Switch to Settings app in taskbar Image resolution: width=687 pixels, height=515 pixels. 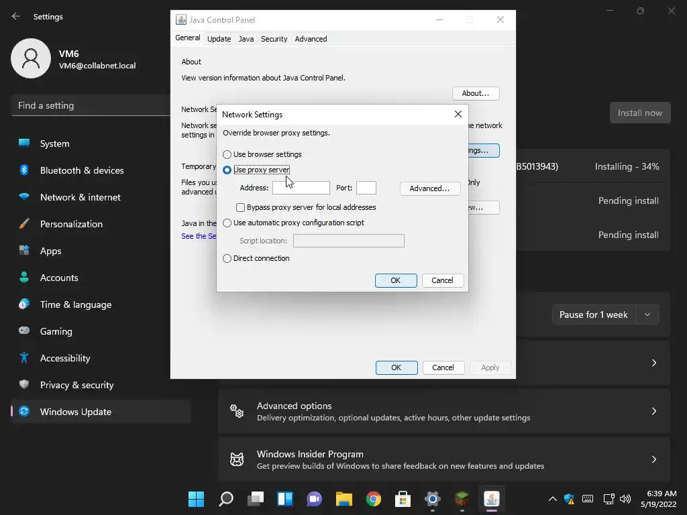tap(433, 499)
